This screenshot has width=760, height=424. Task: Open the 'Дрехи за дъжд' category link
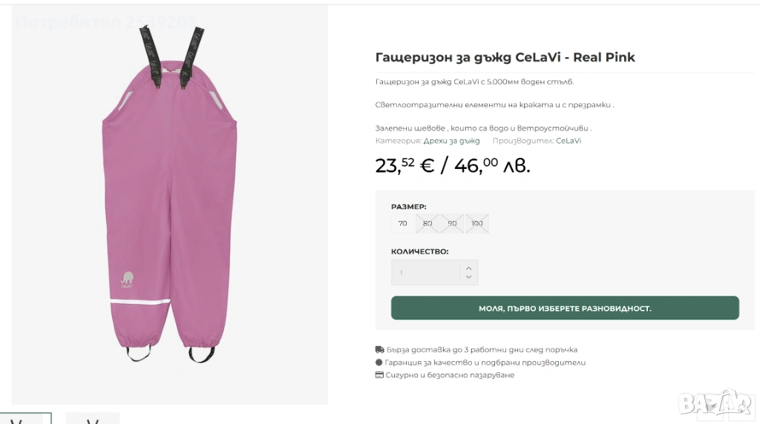[x=452, y=141]
